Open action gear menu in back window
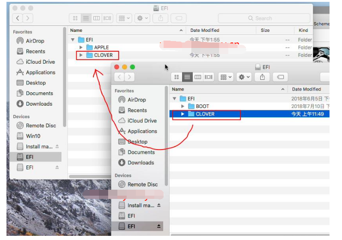This screenshot has height=240, width=342. 142,18
